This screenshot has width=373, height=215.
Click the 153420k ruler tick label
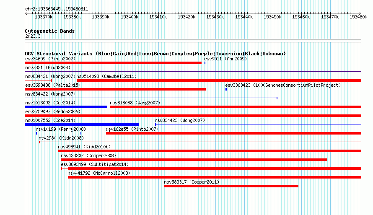click(186, 17)
